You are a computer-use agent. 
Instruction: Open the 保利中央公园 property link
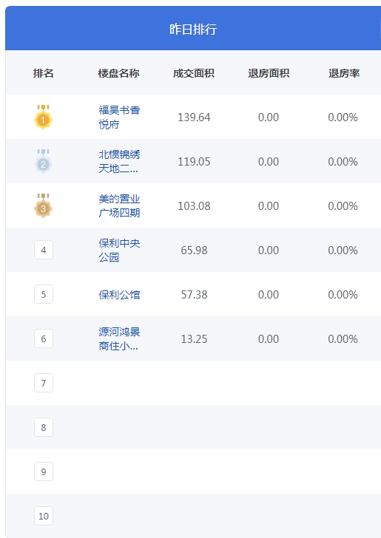tap(119, 250)
